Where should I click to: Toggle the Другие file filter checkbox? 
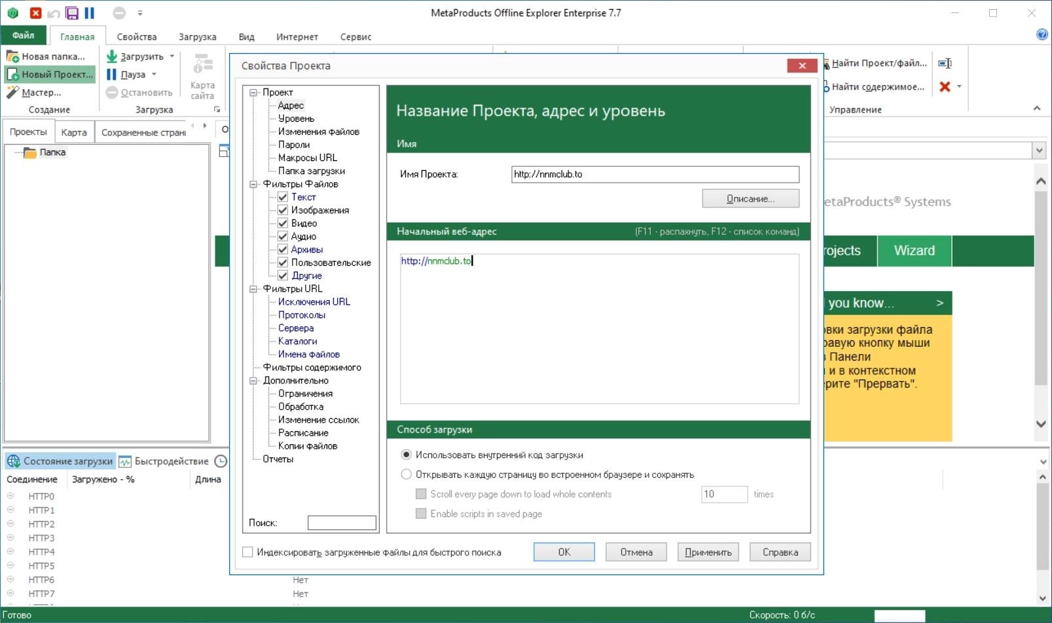(x=283, y=276)
